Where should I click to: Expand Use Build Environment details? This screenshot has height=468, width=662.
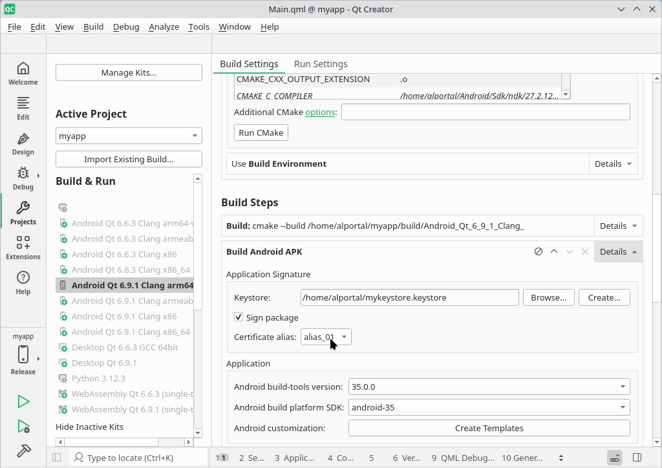[x=614, y=164]
